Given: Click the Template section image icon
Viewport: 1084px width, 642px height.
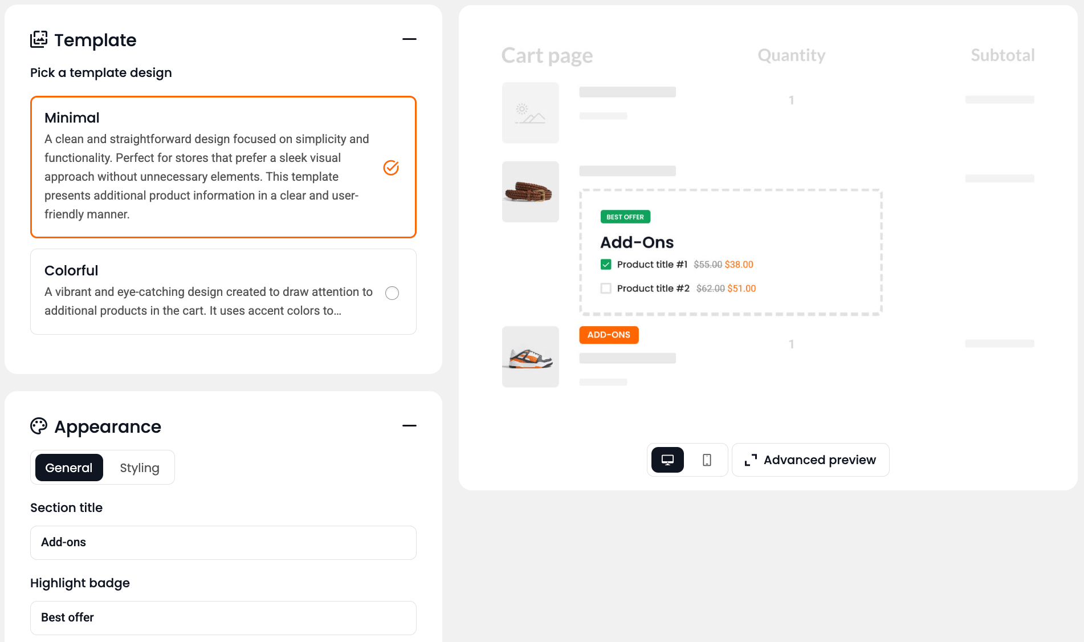Looking at the screenshot, I should pyautogui.click(x=39, y=39).
